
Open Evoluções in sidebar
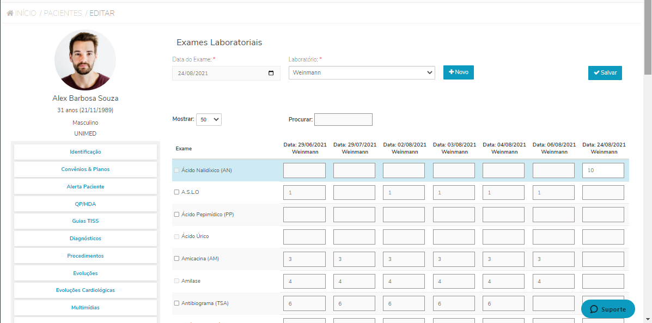pyautogui.click(x=85, y=273)
